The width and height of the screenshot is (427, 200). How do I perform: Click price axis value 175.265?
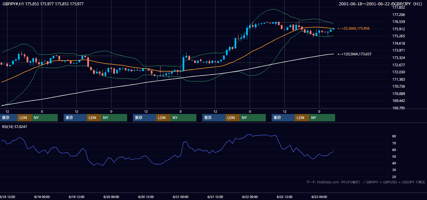tap(398, 36)
